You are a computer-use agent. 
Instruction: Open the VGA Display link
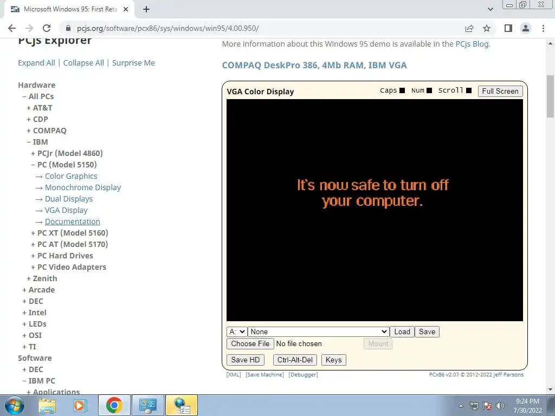(66, 210)
